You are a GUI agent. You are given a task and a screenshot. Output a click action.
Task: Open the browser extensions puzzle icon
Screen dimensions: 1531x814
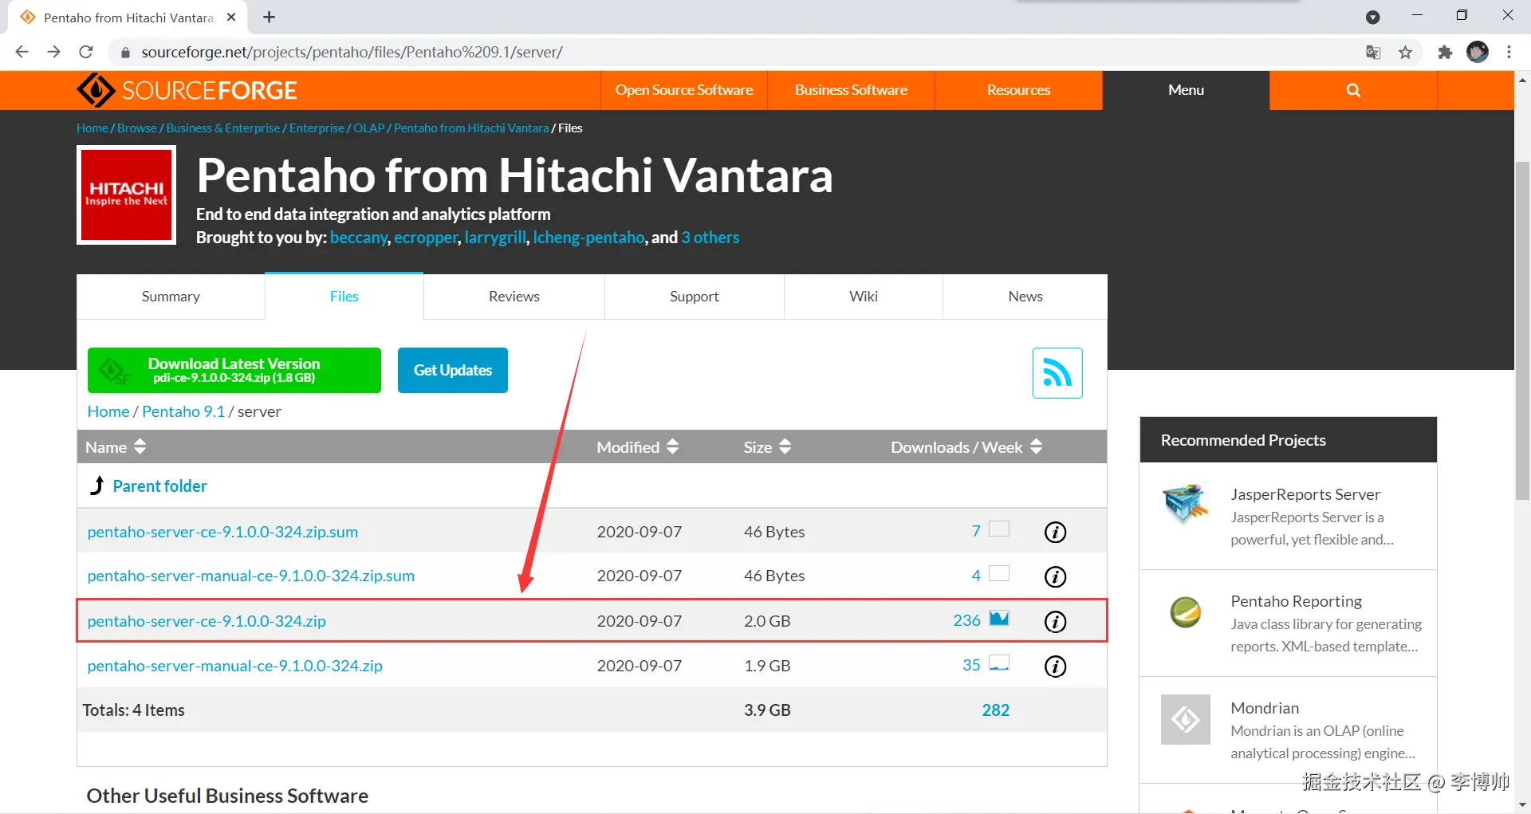click(1445, 53)
